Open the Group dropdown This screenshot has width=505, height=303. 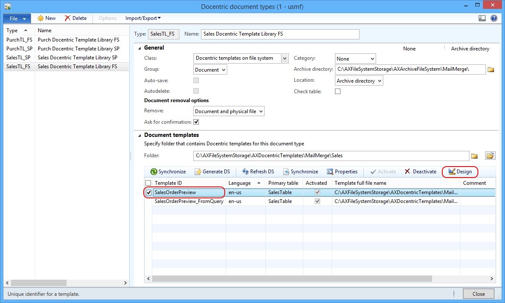tap(210, 69)
